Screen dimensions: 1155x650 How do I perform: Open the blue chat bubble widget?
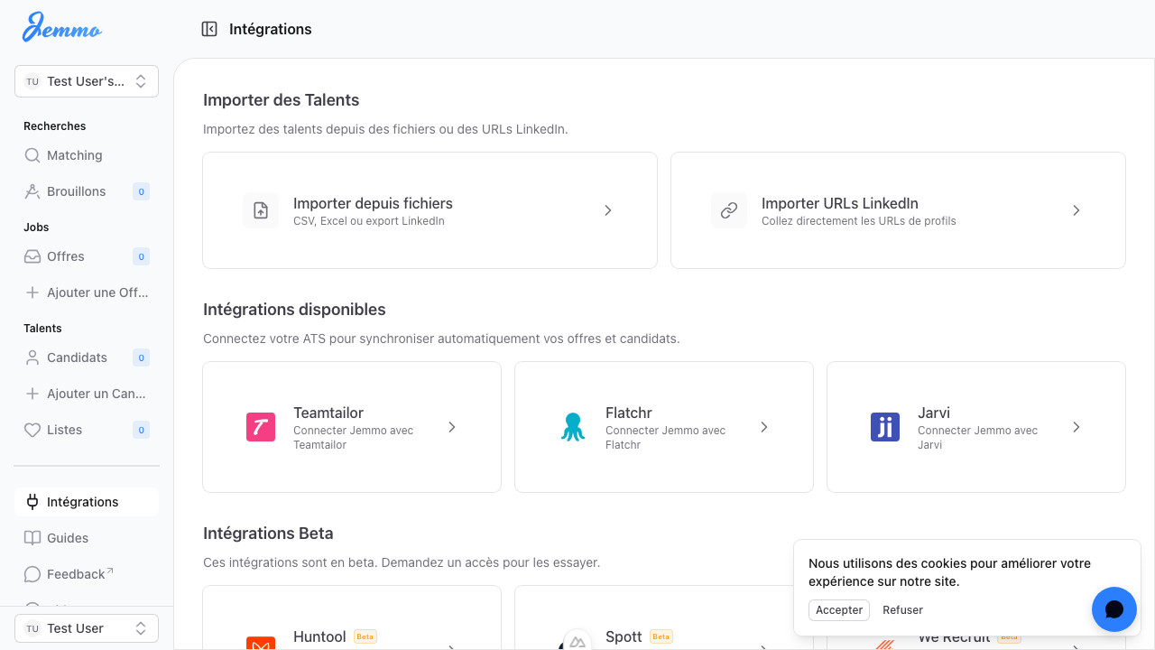(x=1113, y=609)
